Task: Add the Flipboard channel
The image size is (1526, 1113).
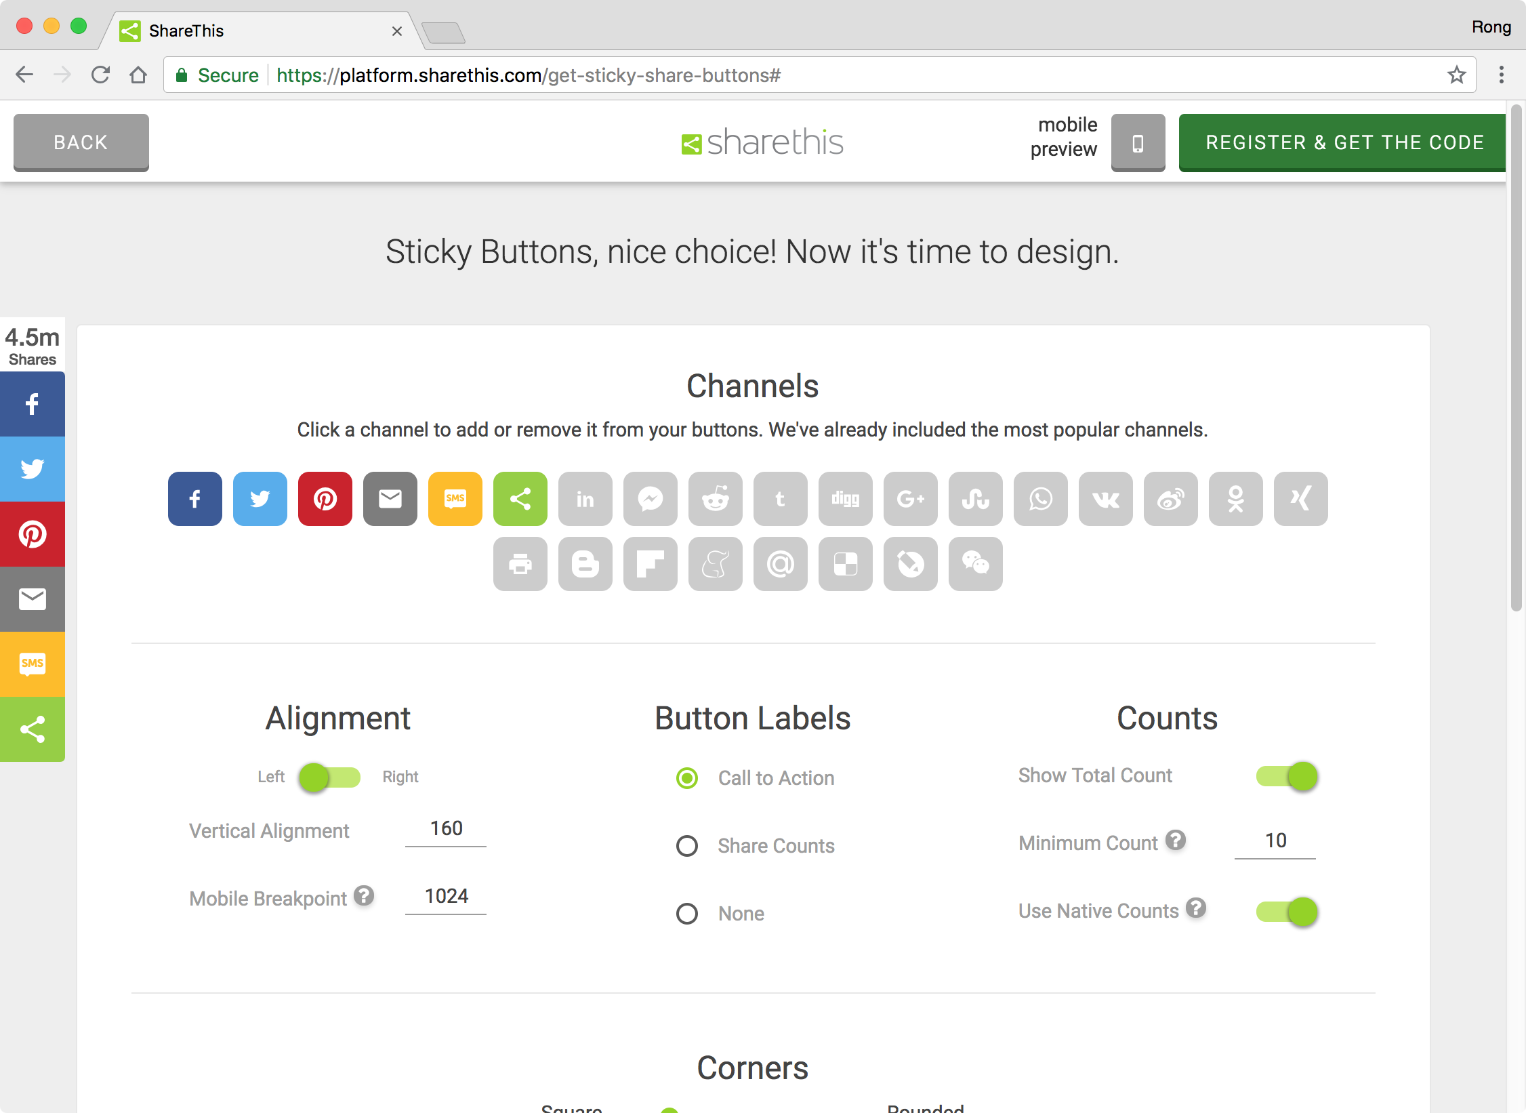Action: (651, 564)
